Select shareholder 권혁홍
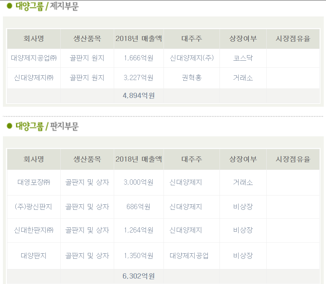Viewport: 326px width, 284px height. (192, 78)
